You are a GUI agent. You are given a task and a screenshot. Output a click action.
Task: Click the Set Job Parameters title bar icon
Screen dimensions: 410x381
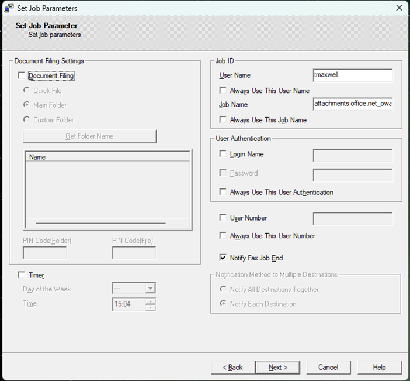(9, 8)
